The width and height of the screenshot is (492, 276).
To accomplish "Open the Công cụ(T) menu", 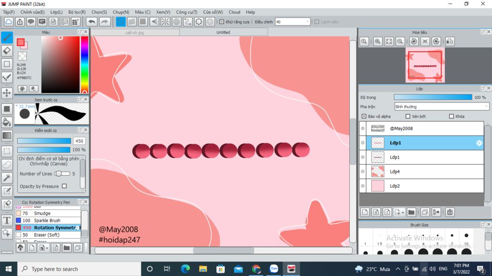I will point(186,12).
